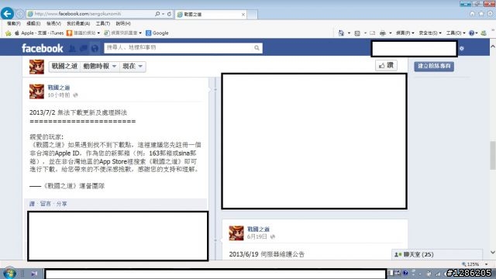The height and width of the screenshot is (279, 496).
Task: Open the Facebook notifications globe icon
Action: point(95,48)
